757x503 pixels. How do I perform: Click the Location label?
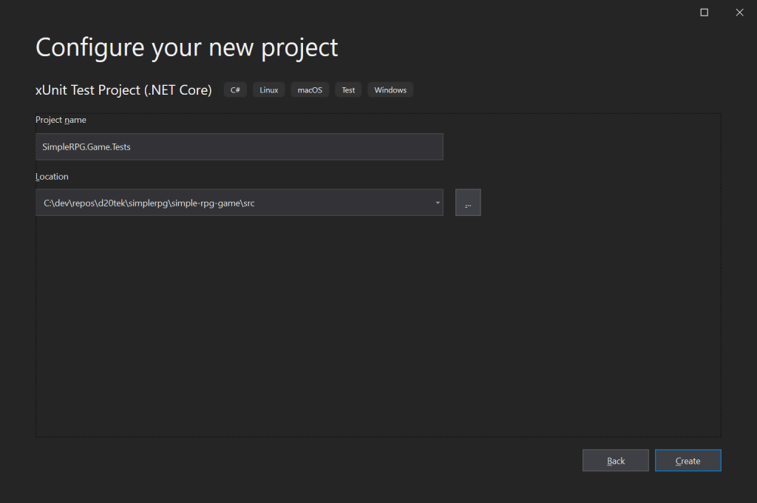tap(52, 177)
